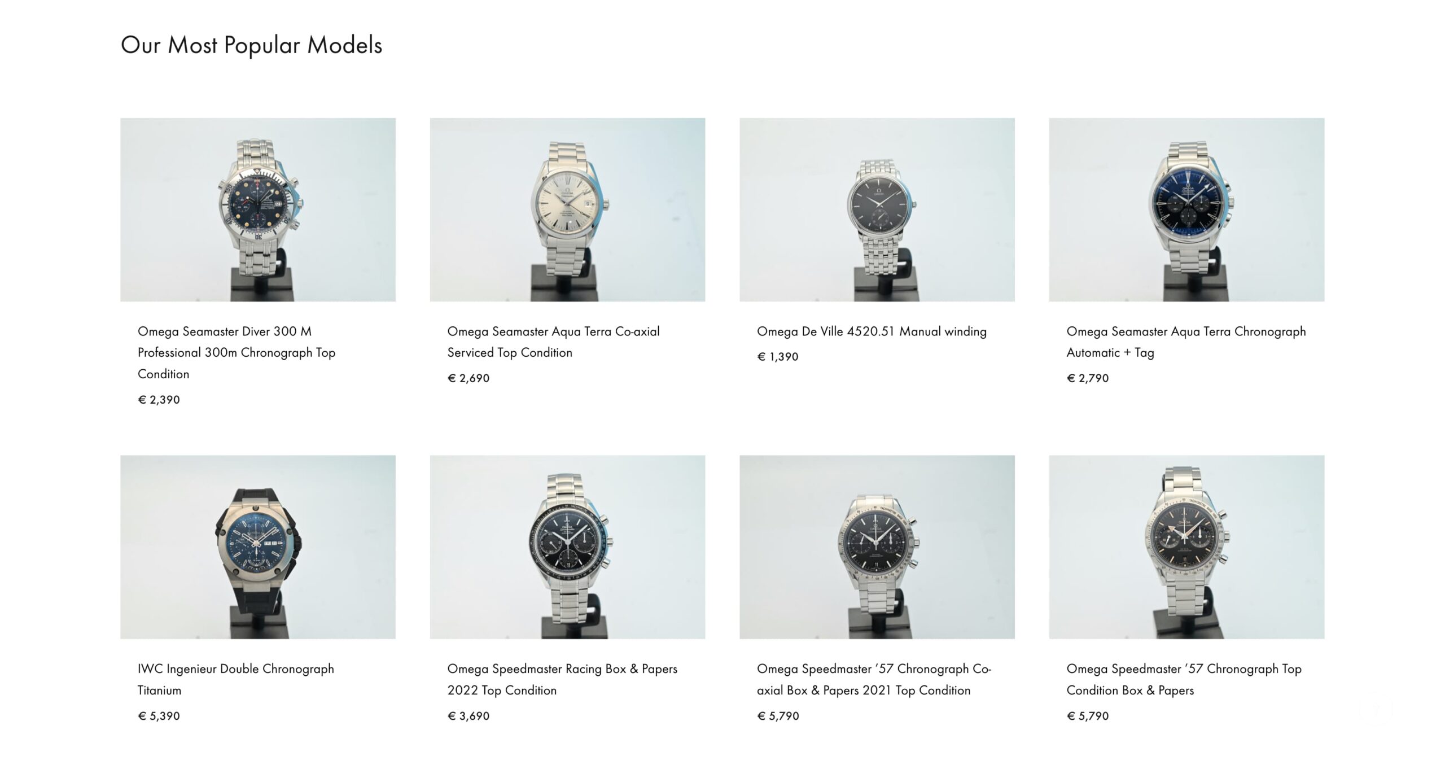Screen dimensions: 1445x778
Task: Open the Seamaster Aqua Terra Co-axial watch image
Action: [x=567, y=209]
